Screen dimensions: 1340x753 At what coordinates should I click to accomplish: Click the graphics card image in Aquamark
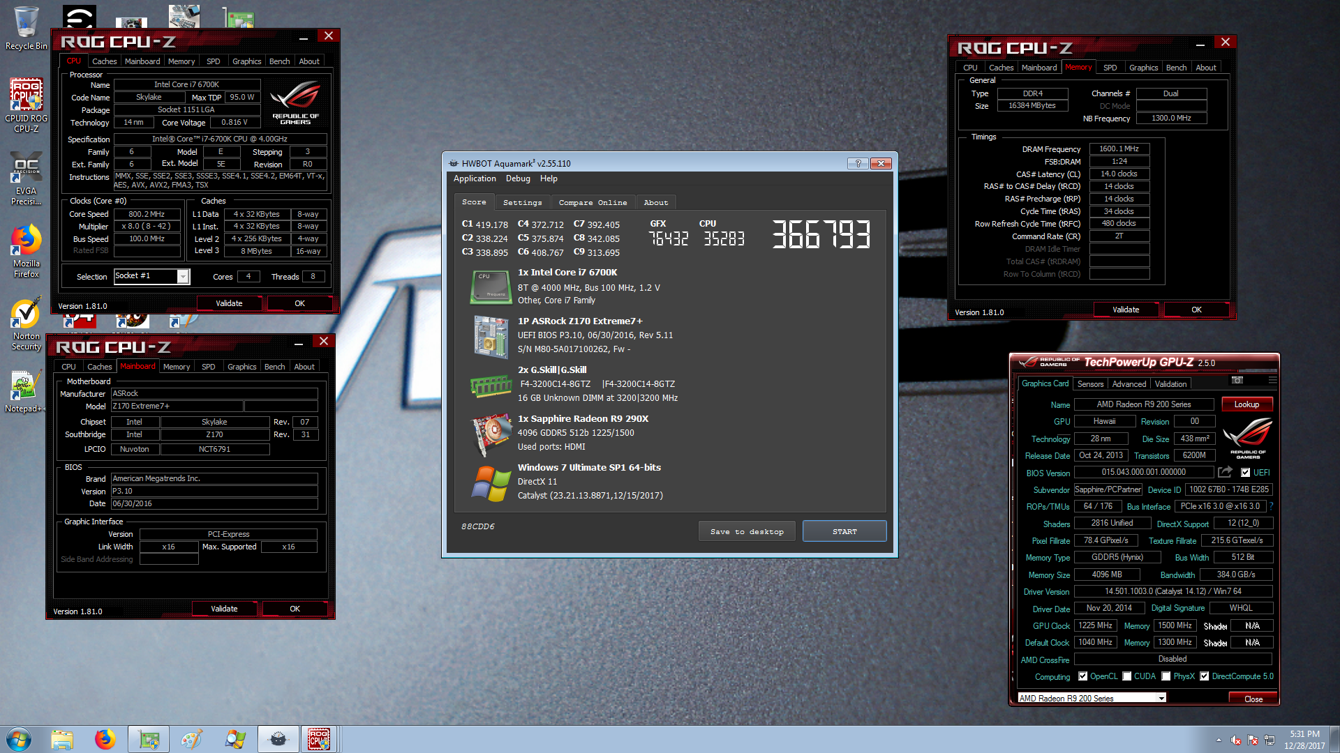tap(491, 434)
